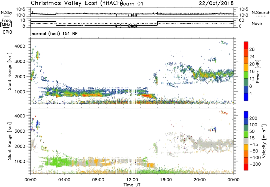Click the 12 tick on Power color bar
Viewport: 270px width, 187px height.
[252, 79]
